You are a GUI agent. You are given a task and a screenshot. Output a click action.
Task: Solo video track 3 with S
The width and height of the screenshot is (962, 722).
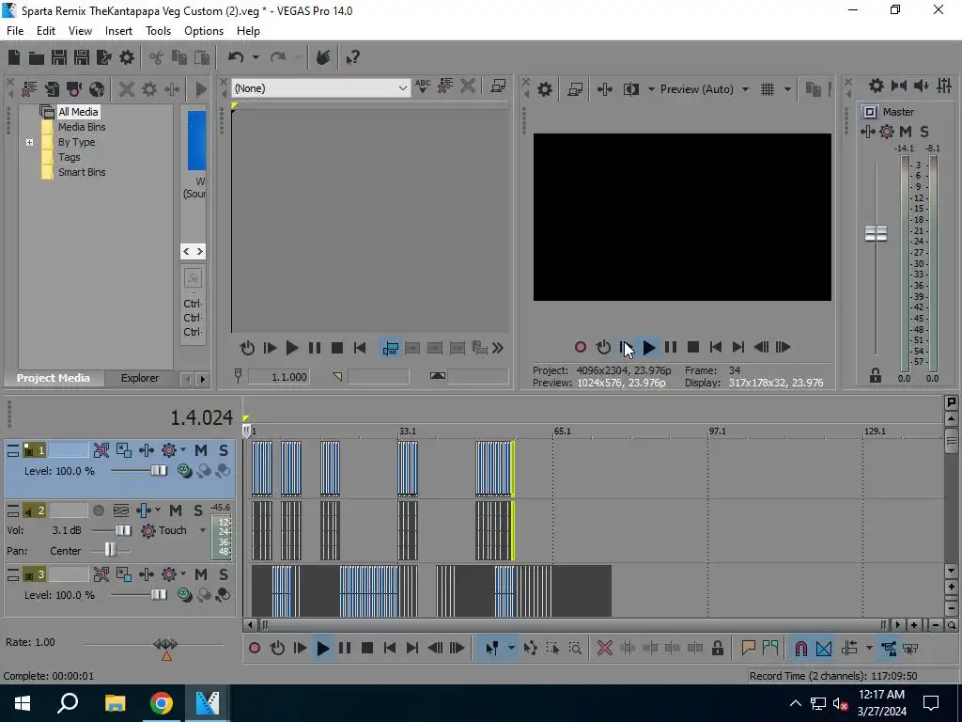224,574
